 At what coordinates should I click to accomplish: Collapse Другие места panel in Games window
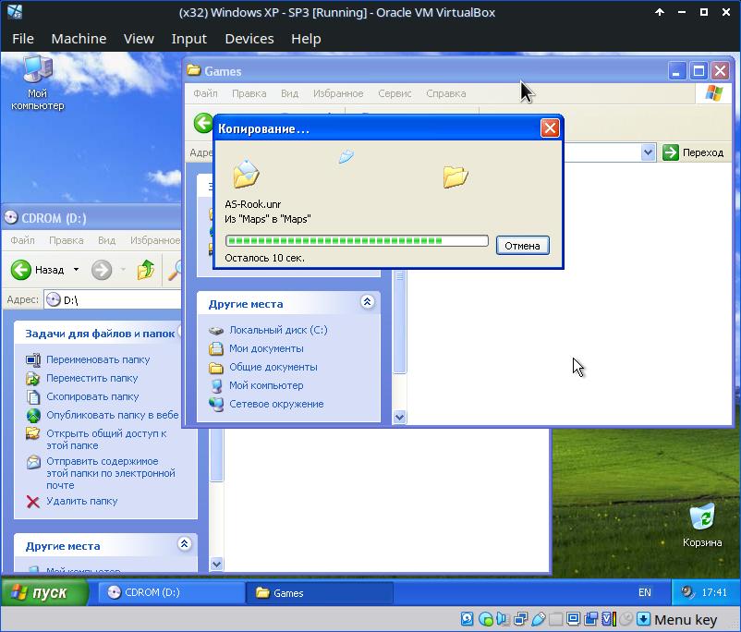pos(367,301)
